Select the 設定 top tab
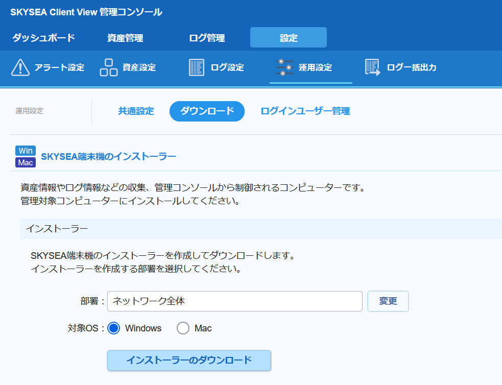Viewport: 502px width, 385px height. click(289, 37)
